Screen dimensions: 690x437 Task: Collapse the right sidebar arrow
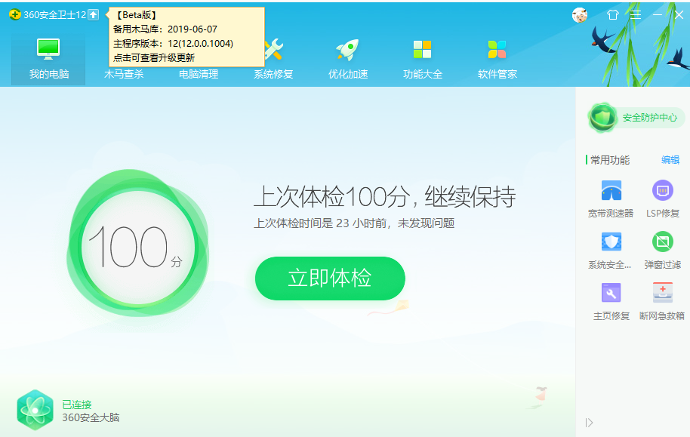(590, 423)
